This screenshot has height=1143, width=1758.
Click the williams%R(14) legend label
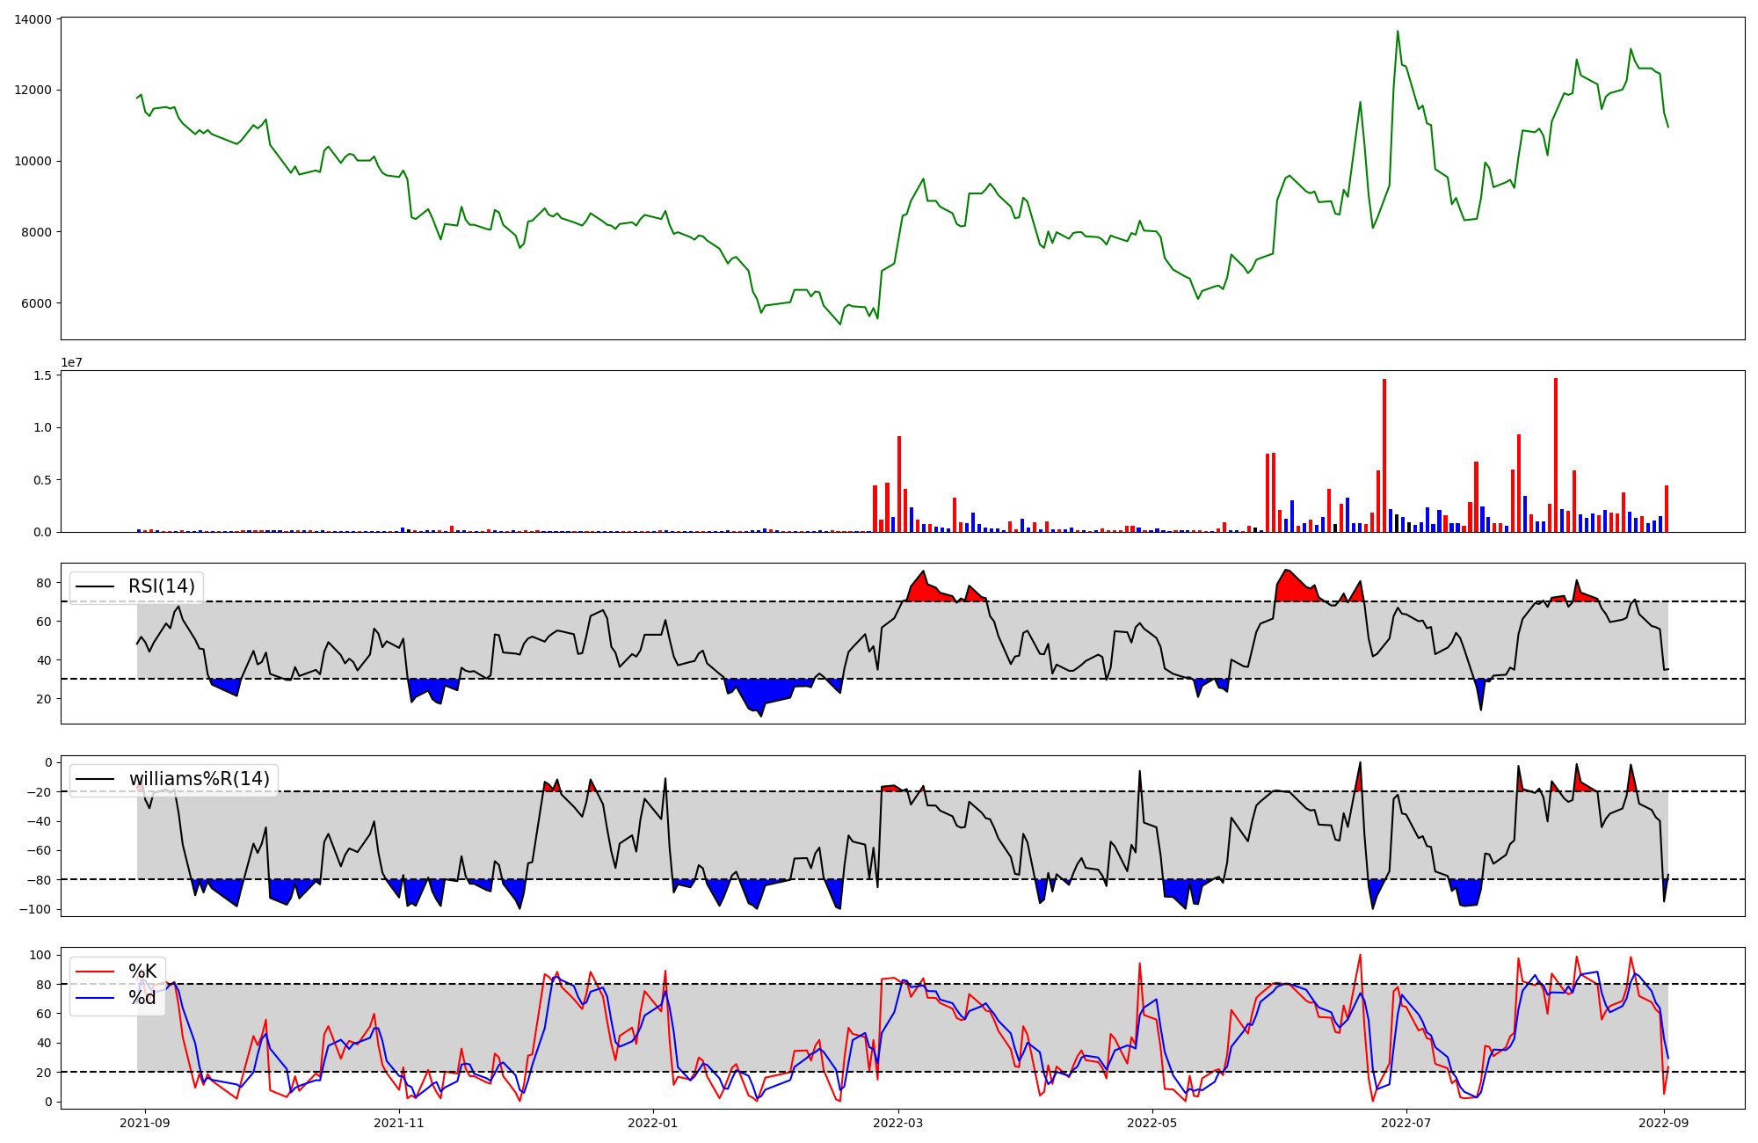[x=199, y=780]
